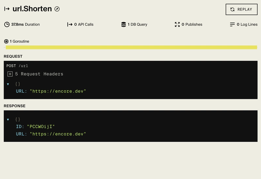
Task: Click the chip icon beside Goroutine
Action: pos(6,41)
